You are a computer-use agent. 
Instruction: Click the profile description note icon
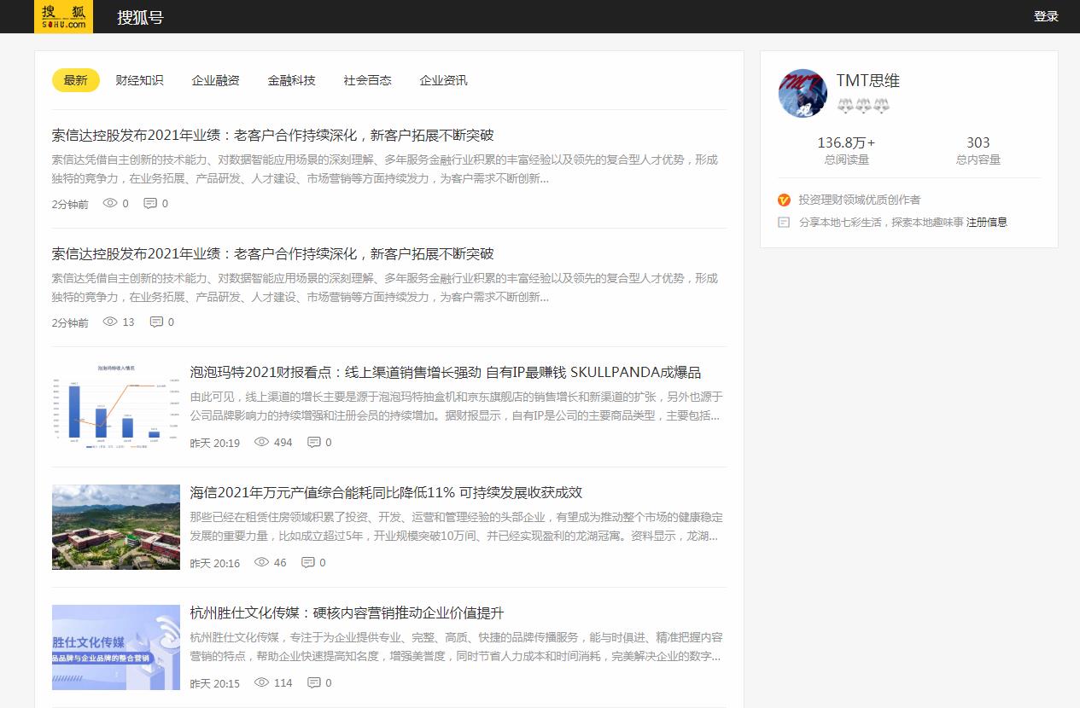[784, 222]
